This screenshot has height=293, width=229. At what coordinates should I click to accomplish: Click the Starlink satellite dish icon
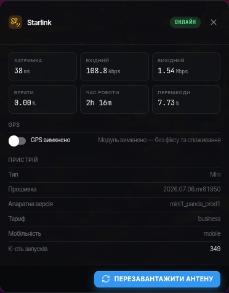15,22
